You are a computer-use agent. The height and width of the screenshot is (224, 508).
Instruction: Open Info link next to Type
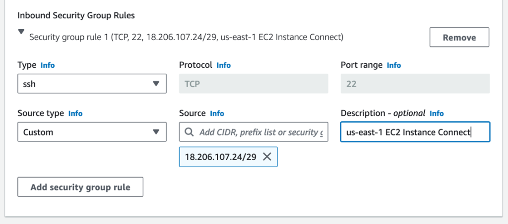[48, 65]
